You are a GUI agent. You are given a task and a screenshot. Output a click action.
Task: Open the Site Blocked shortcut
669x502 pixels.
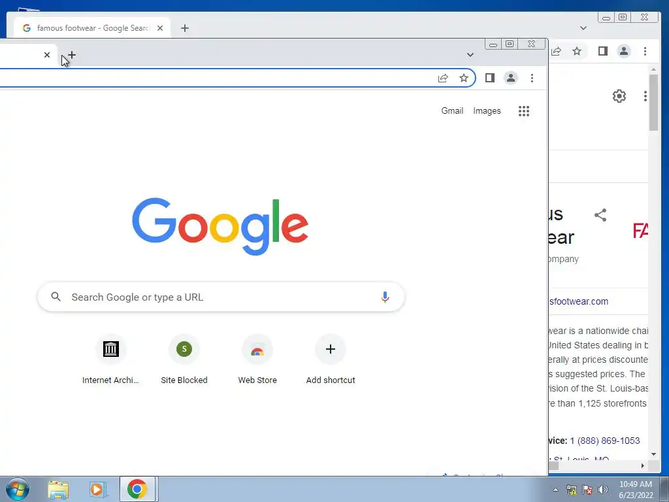point(184,360)
